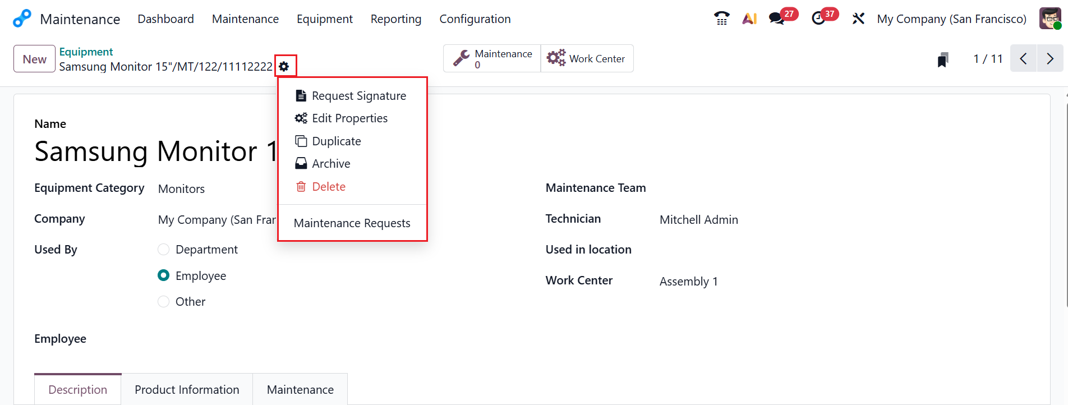Open the AI assistant icon
Screen dimensions: 1068x405
point(749,19)
